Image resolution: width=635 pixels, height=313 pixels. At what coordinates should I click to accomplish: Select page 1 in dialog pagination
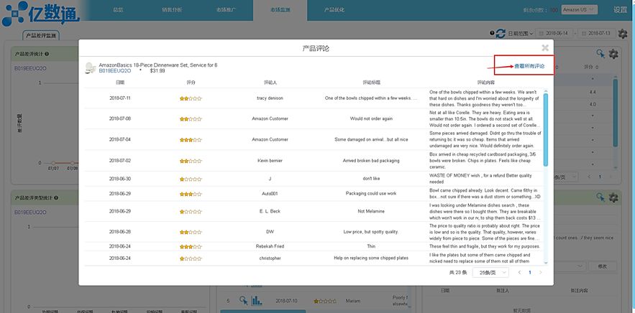click(x=530, y=273)
